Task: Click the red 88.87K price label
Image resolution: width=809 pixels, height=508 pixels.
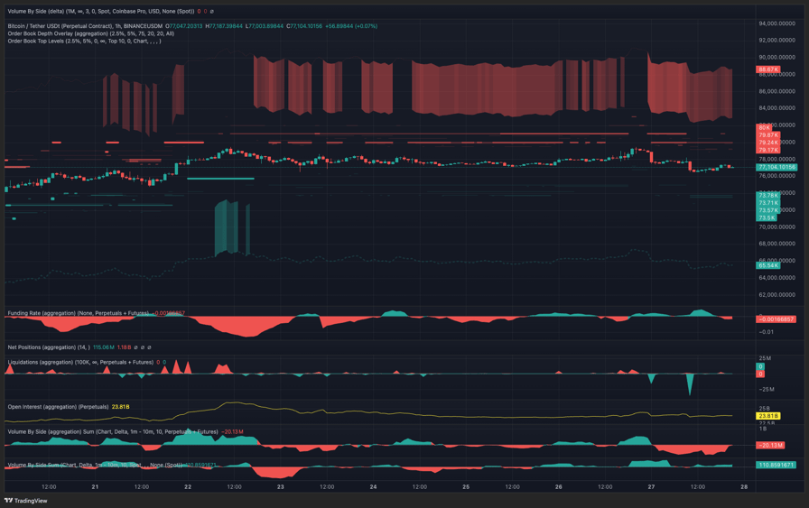Action: [x=768, y=69]
